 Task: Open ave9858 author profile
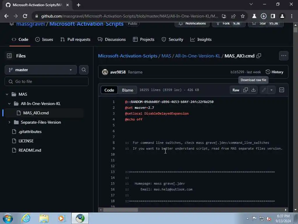(x=118, y=72)
